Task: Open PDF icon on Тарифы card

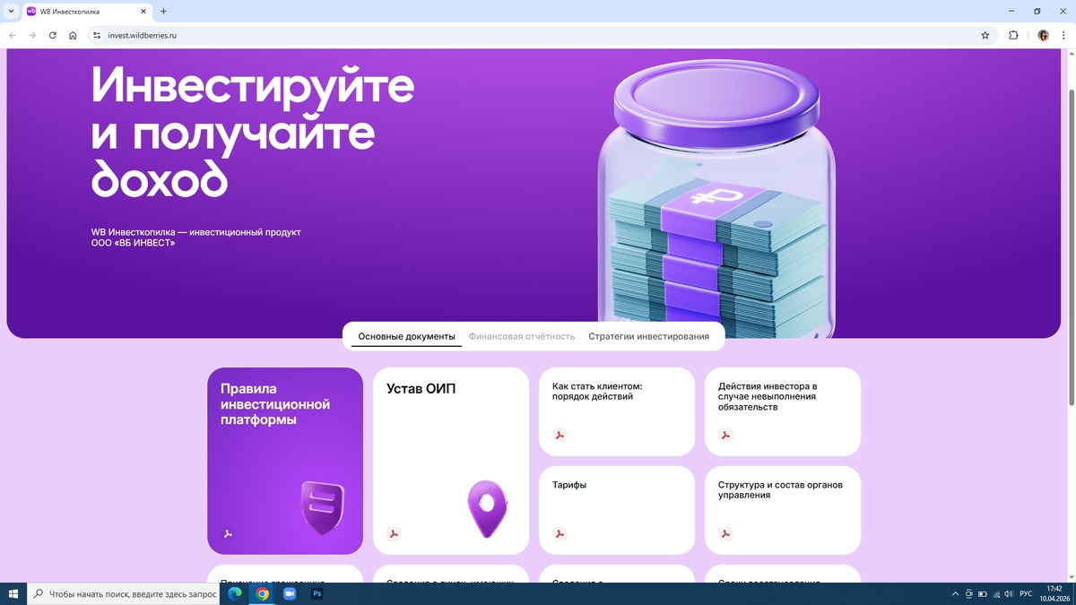Action: click(560, 534)
